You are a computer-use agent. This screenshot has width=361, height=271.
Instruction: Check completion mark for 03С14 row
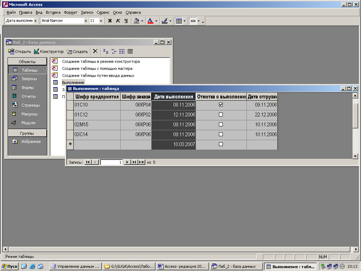click(221, 134)
